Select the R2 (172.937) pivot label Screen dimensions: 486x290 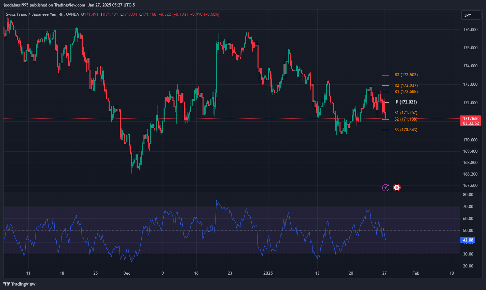[406, 85]
